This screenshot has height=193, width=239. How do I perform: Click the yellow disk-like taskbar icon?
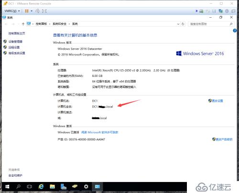coord(75,186)
